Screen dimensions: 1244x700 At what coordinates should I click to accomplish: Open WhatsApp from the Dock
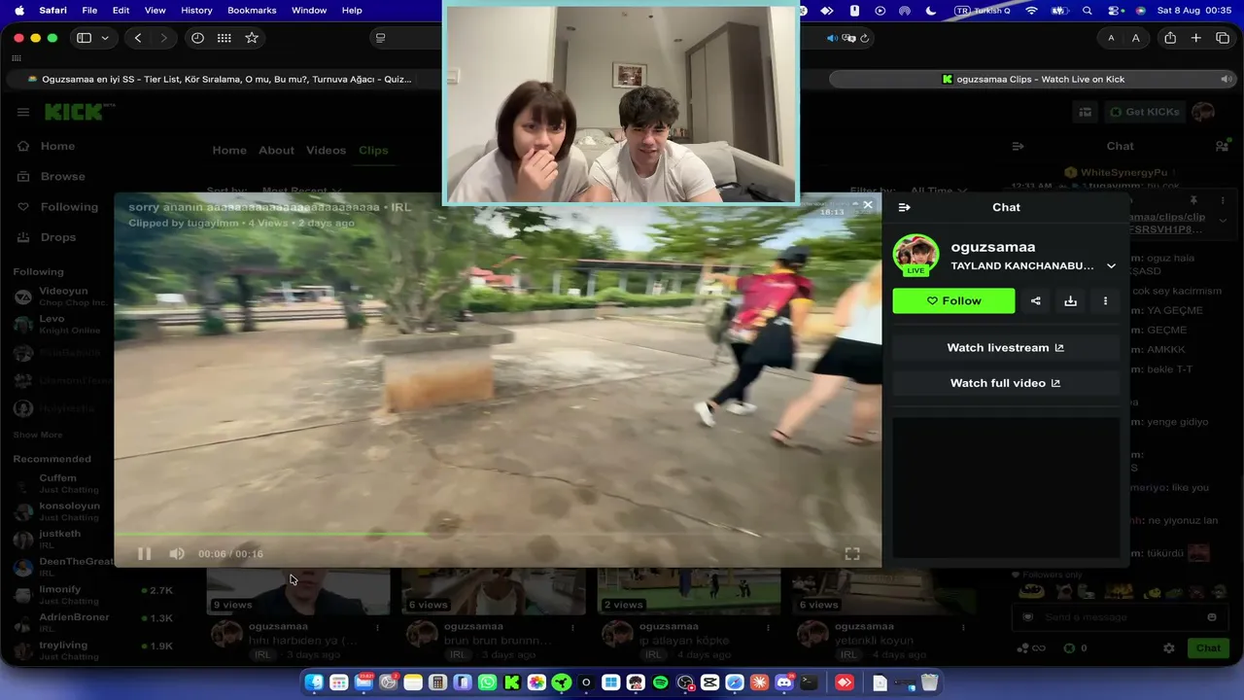pos(487,682)
